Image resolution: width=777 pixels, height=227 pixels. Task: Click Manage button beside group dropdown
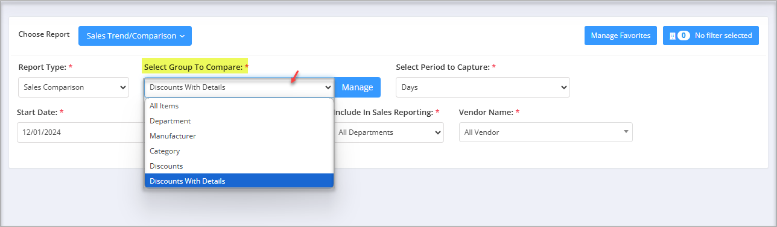click(x=358, y=87)
